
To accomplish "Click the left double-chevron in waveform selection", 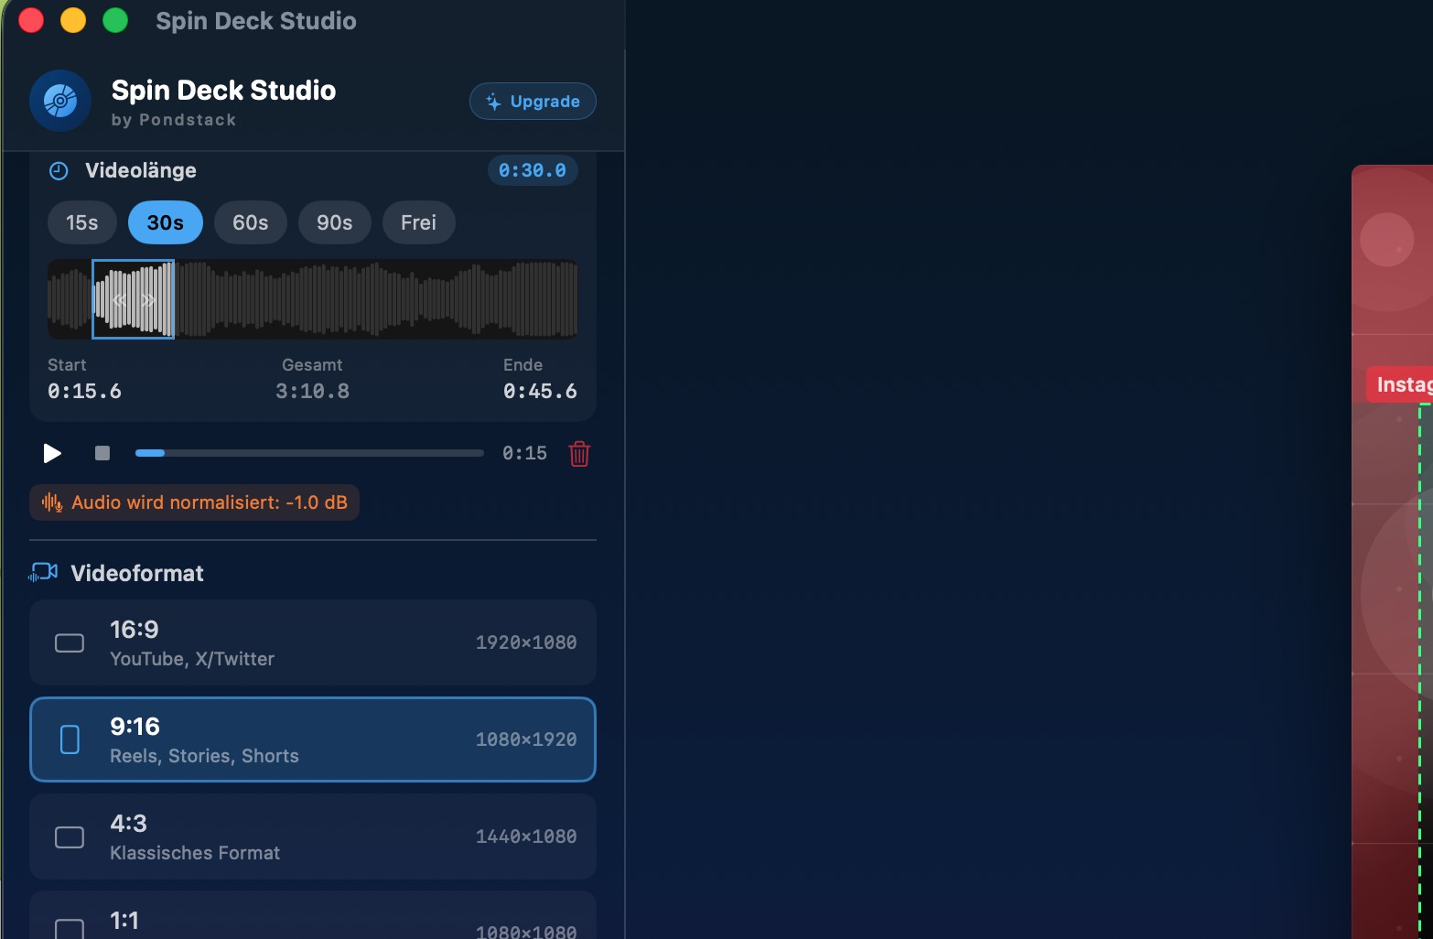I will click(x=119, y=300).
